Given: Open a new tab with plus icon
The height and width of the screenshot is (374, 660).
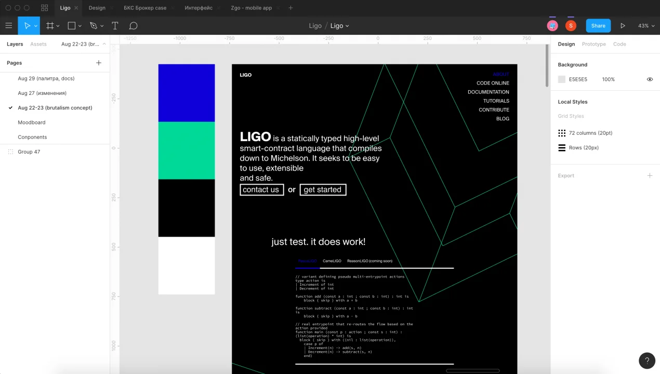Looking at the screenshot, I should click(291, 8).
